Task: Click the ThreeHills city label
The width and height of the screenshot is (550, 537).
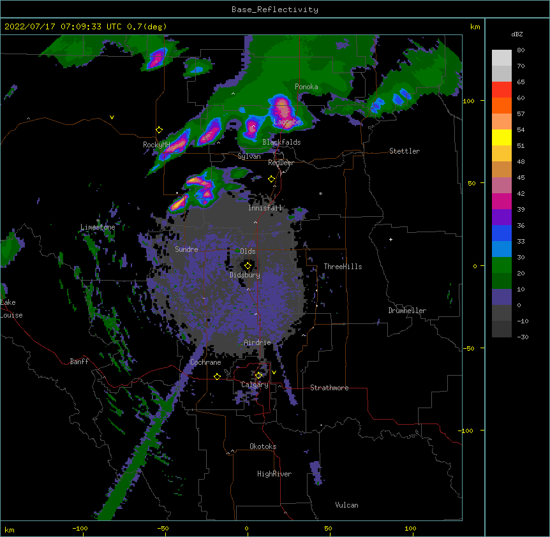Action: tap(343, 267)
